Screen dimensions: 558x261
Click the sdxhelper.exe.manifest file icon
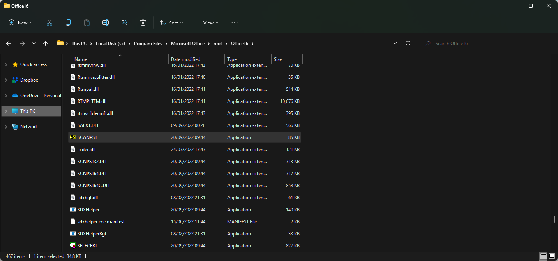[x=72, y=222]
